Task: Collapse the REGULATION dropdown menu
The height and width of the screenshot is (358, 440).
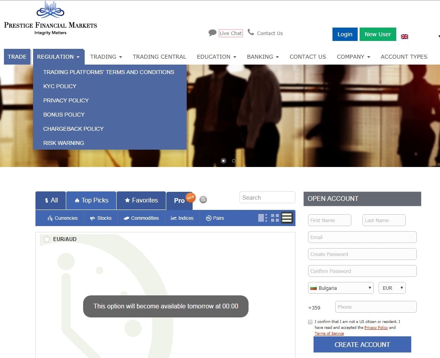Action: (x=58, y=57)
